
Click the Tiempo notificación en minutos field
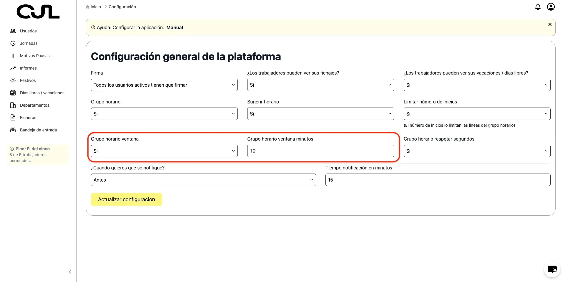coord(438,180)
